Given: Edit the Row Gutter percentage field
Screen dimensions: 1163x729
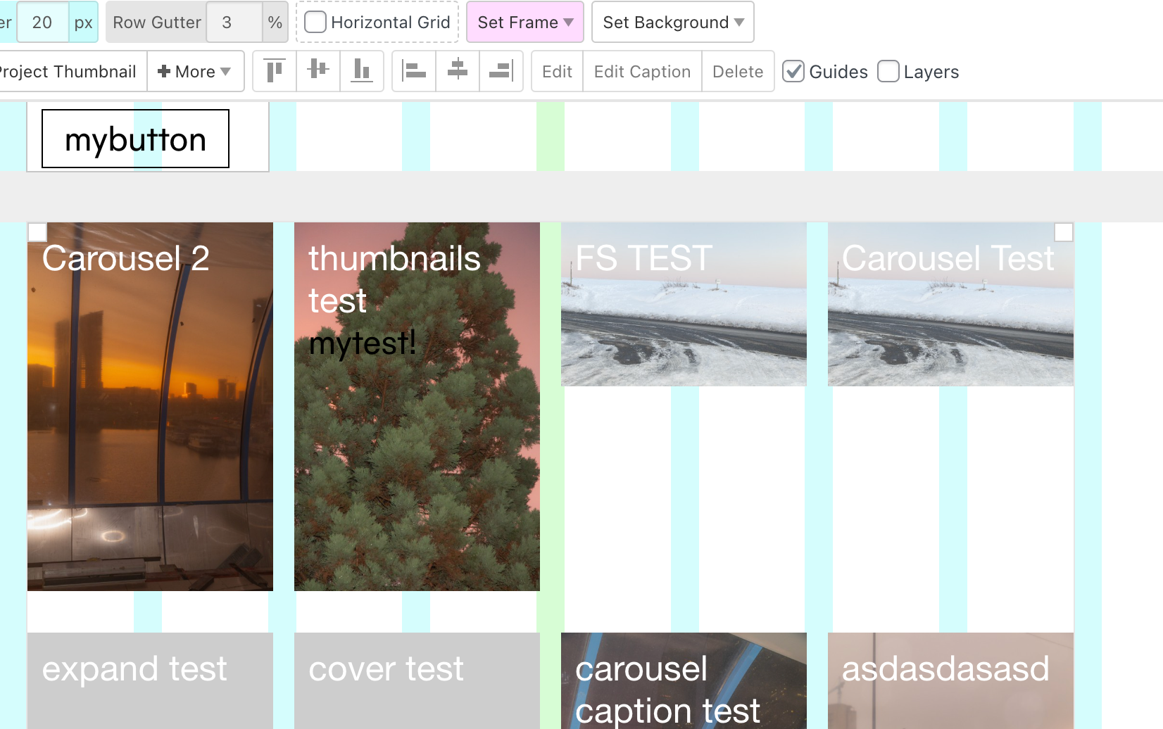Looking at the screenshot, I should [x=234, y=22].
